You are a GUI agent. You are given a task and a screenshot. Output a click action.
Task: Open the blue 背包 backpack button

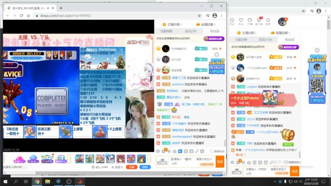[145, 167]
